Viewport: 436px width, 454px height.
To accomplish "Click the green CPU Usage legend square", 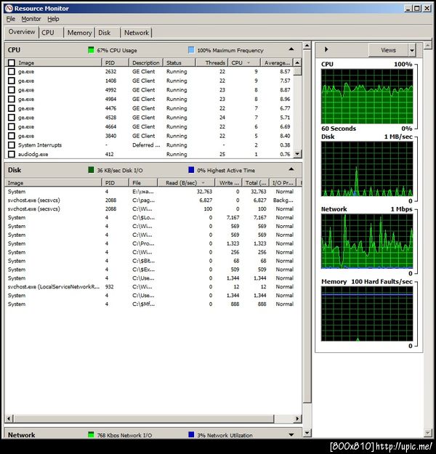I will click(x=91, y=50).
